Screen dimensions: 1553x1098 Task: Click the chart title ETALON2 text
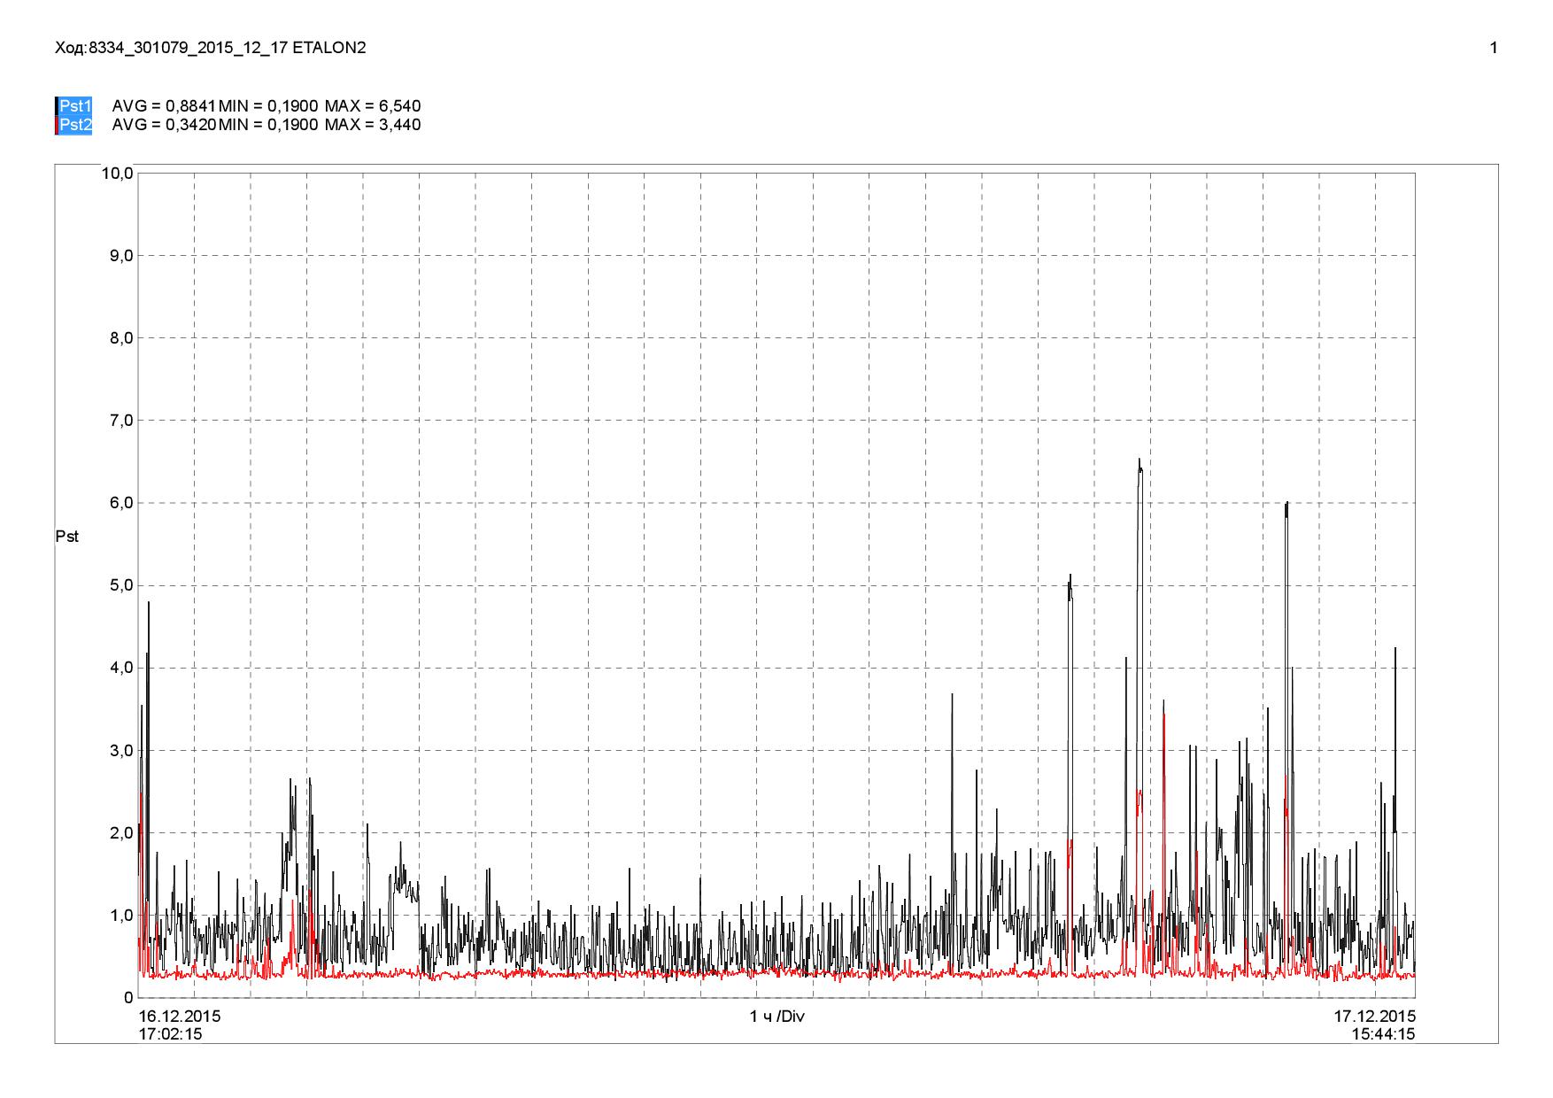point(336,48)
